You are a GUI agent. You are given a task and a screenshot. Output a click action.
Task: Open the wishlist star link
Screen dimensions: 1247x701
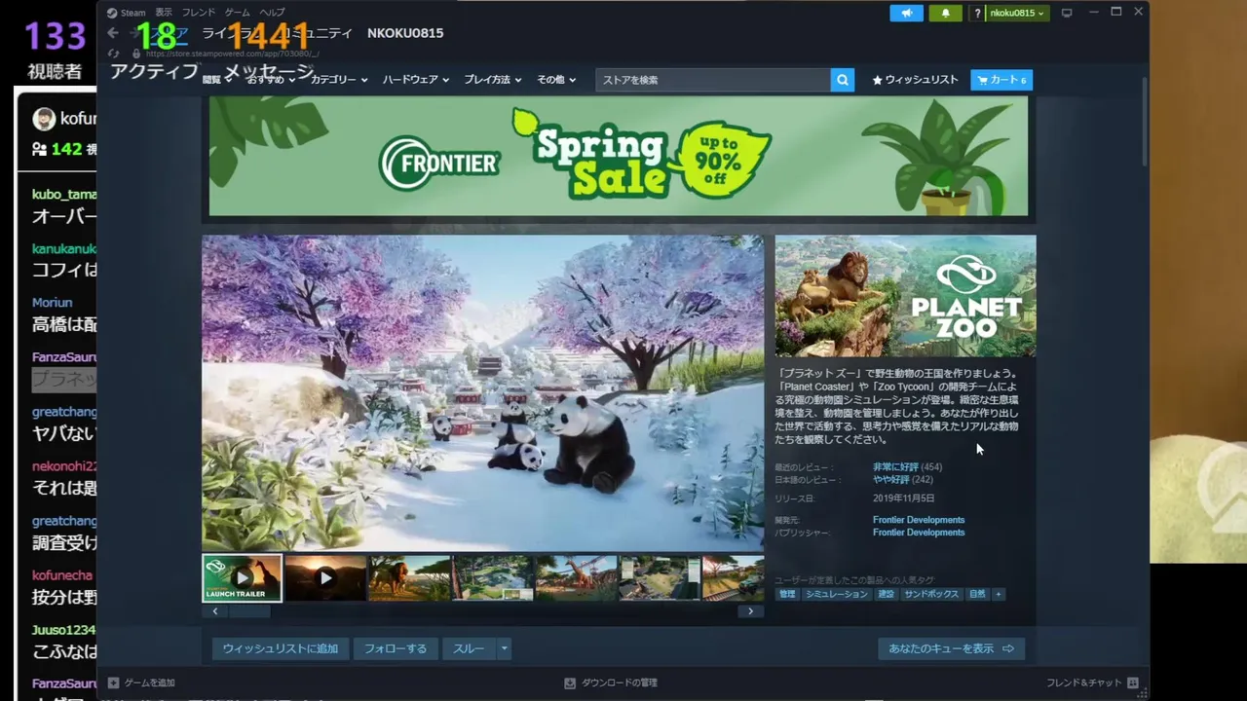click(915, 80)
